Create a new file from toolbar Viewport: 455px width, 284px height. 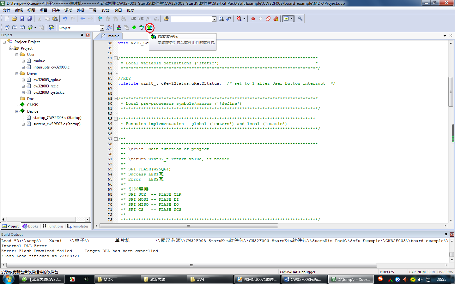7,19
